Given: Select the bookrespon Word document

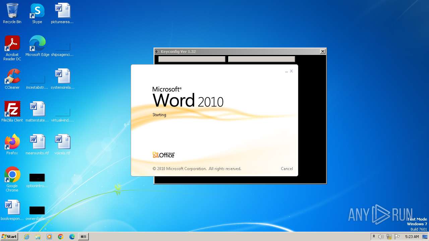Looking at the screenshot, I should point(12,210).
